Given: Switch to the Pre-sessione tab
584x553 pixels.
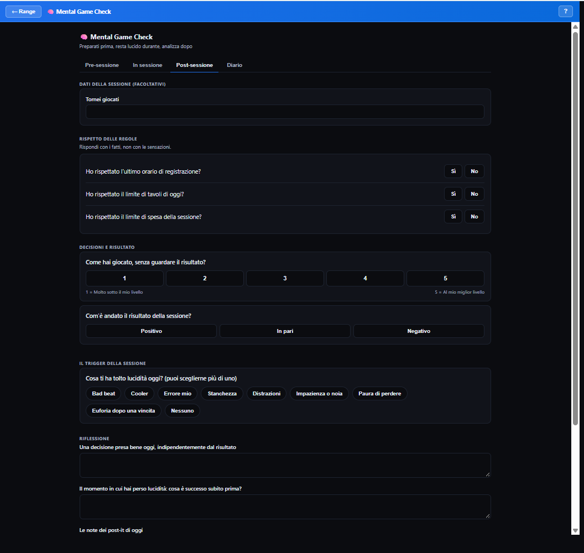Looking at the screenshot, I should [x=102, y=65].
